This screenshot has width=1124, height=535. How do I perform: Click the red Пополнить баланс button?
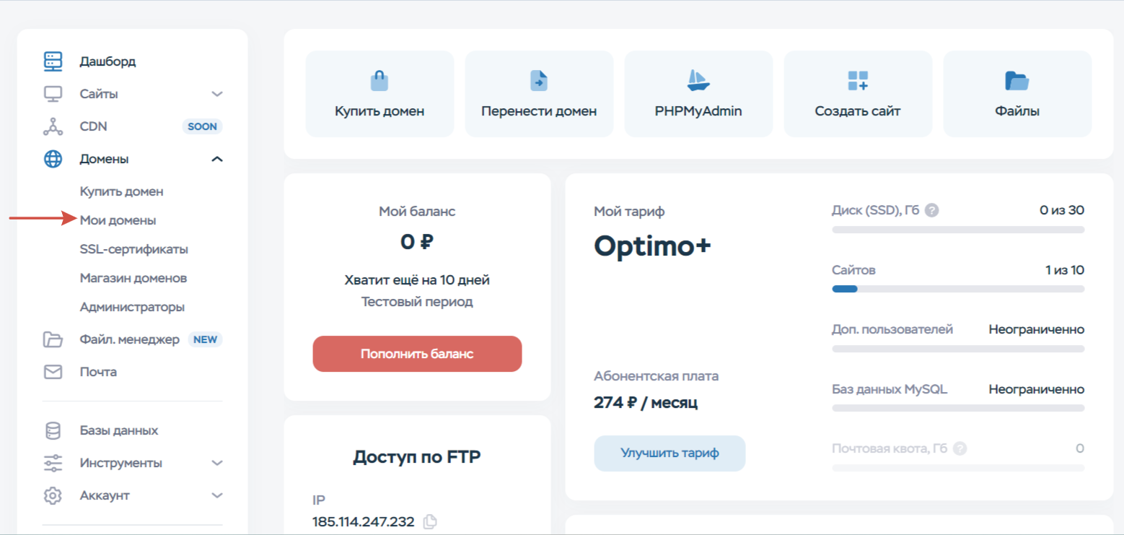tap(417, 354)
